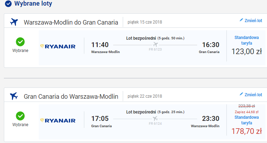Click the pencil icon for the outbound Zmień lot
267x143 pixels.
tap(241, 20)
